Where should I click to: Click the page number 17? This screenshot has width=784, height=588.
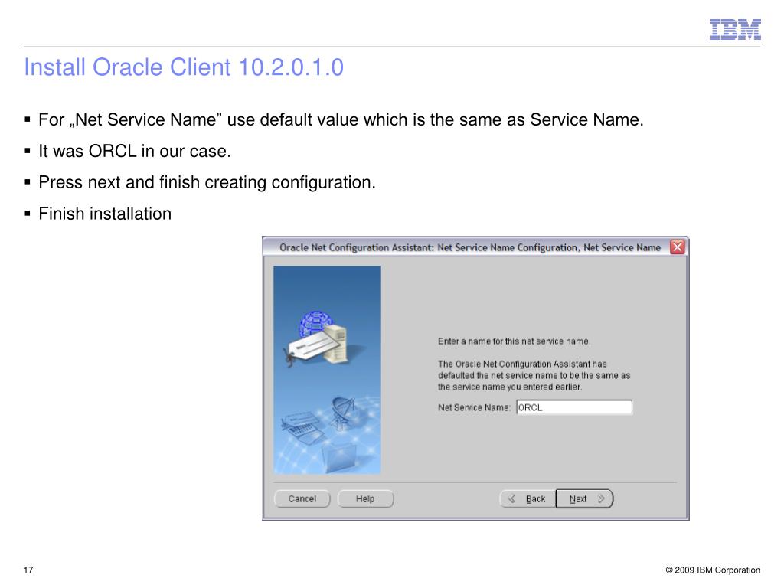click(28, 570)
